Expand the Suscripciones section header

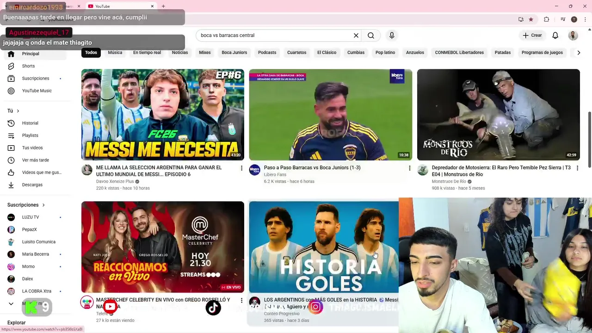click(26, 205)
